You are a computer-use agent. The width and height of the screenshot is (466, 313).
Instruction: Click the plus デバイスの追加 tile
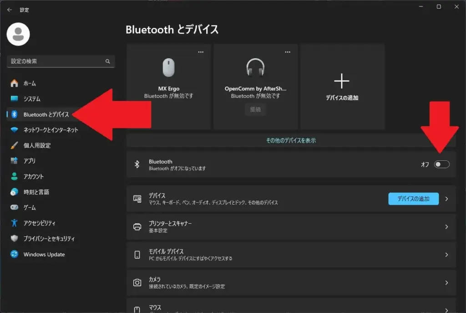342,87
